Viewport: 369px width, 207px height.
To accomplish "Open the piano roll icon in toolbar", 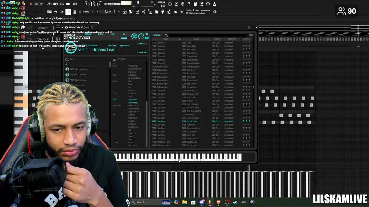I will pyautogui.click(x=131, y=12).
